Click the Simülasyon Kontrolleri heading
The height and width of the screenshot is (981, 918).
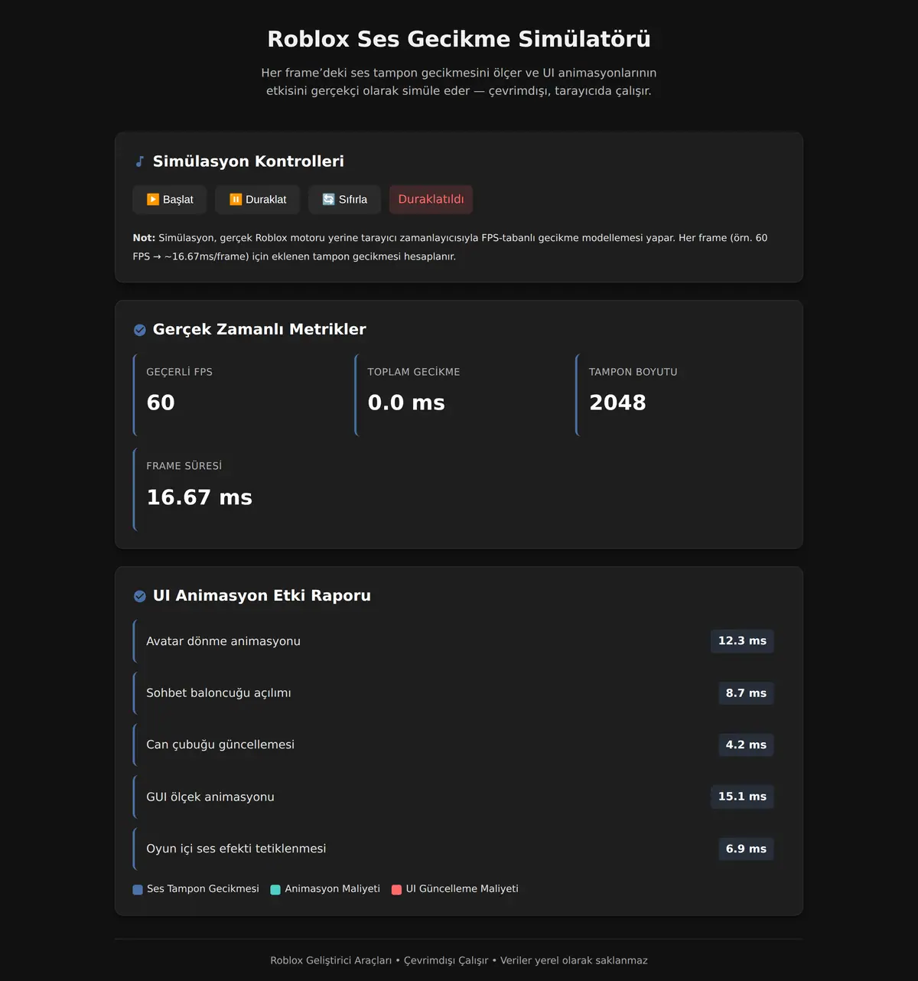coord(249,161)
